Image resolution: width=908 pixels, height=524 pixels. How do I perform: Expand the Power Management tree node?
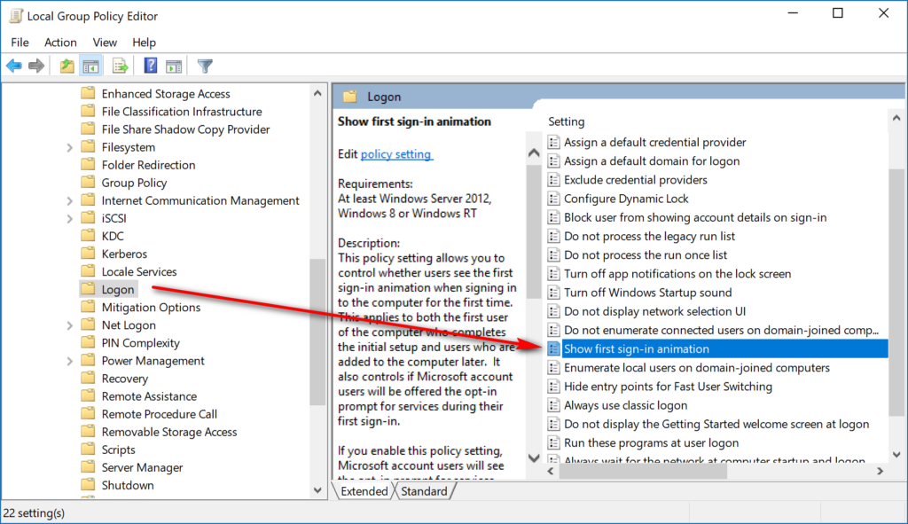pyautogui.click(x=69, y=361)
